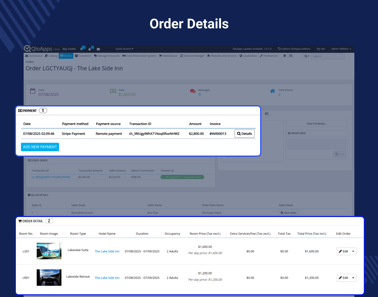Click the money icon beside Payment heading
Viewport: 378px width, 297px height.
coord(20,111)
